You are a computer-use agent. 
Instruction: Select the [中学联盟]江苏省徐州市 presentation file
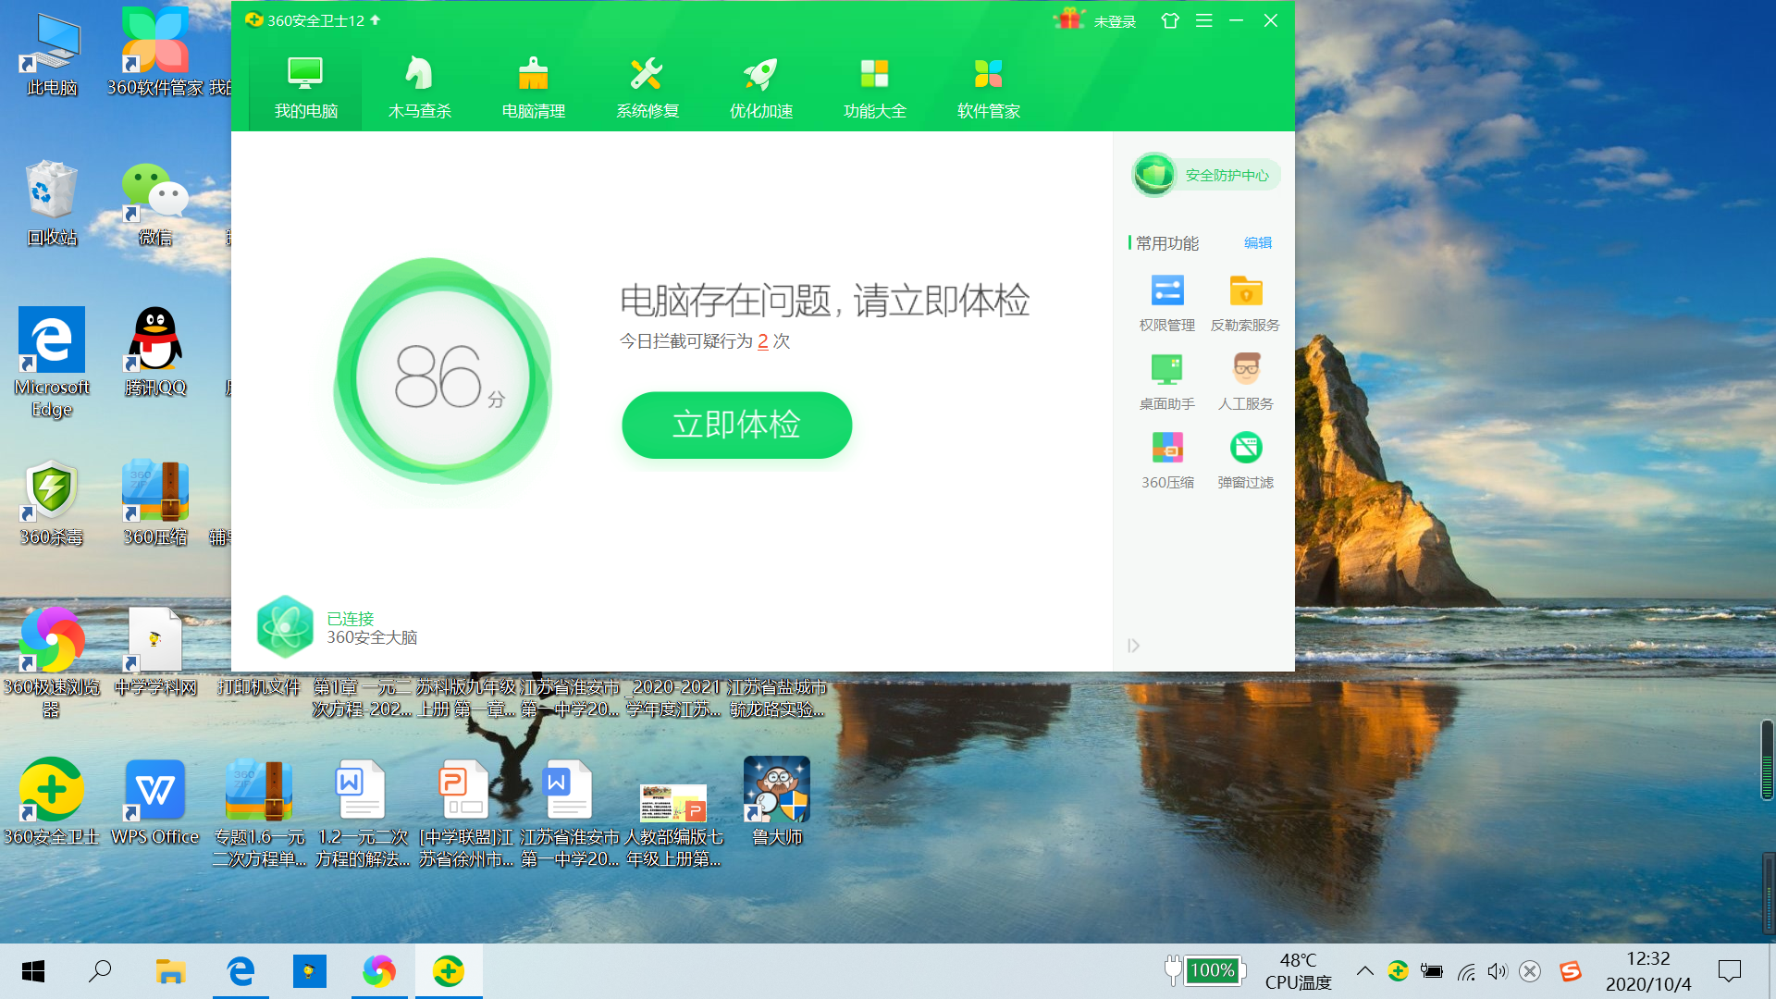pos(466,812)
